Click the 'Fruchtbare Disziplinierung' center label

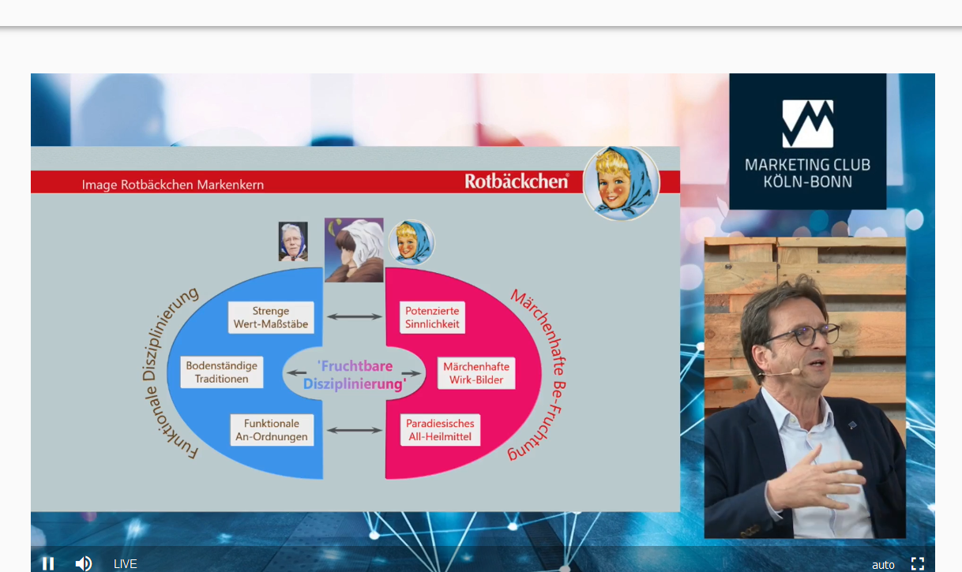coord(355,376)
